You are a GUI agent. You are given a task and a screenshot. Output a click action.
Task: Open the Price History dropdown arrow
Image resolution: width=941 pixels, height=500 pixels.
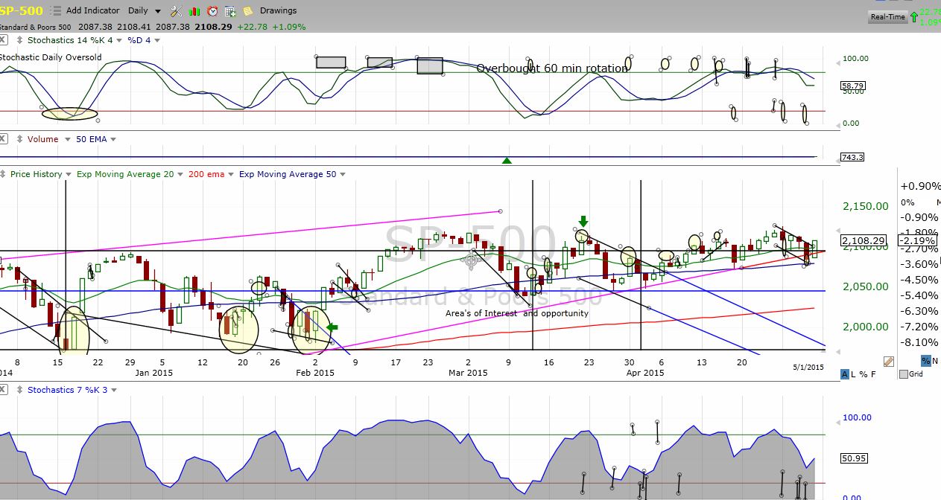point(69,174)
